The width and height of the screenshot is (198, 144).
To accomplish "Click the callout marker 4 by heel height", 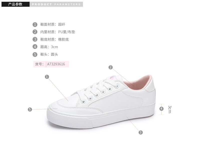I will tap(161, 109).
